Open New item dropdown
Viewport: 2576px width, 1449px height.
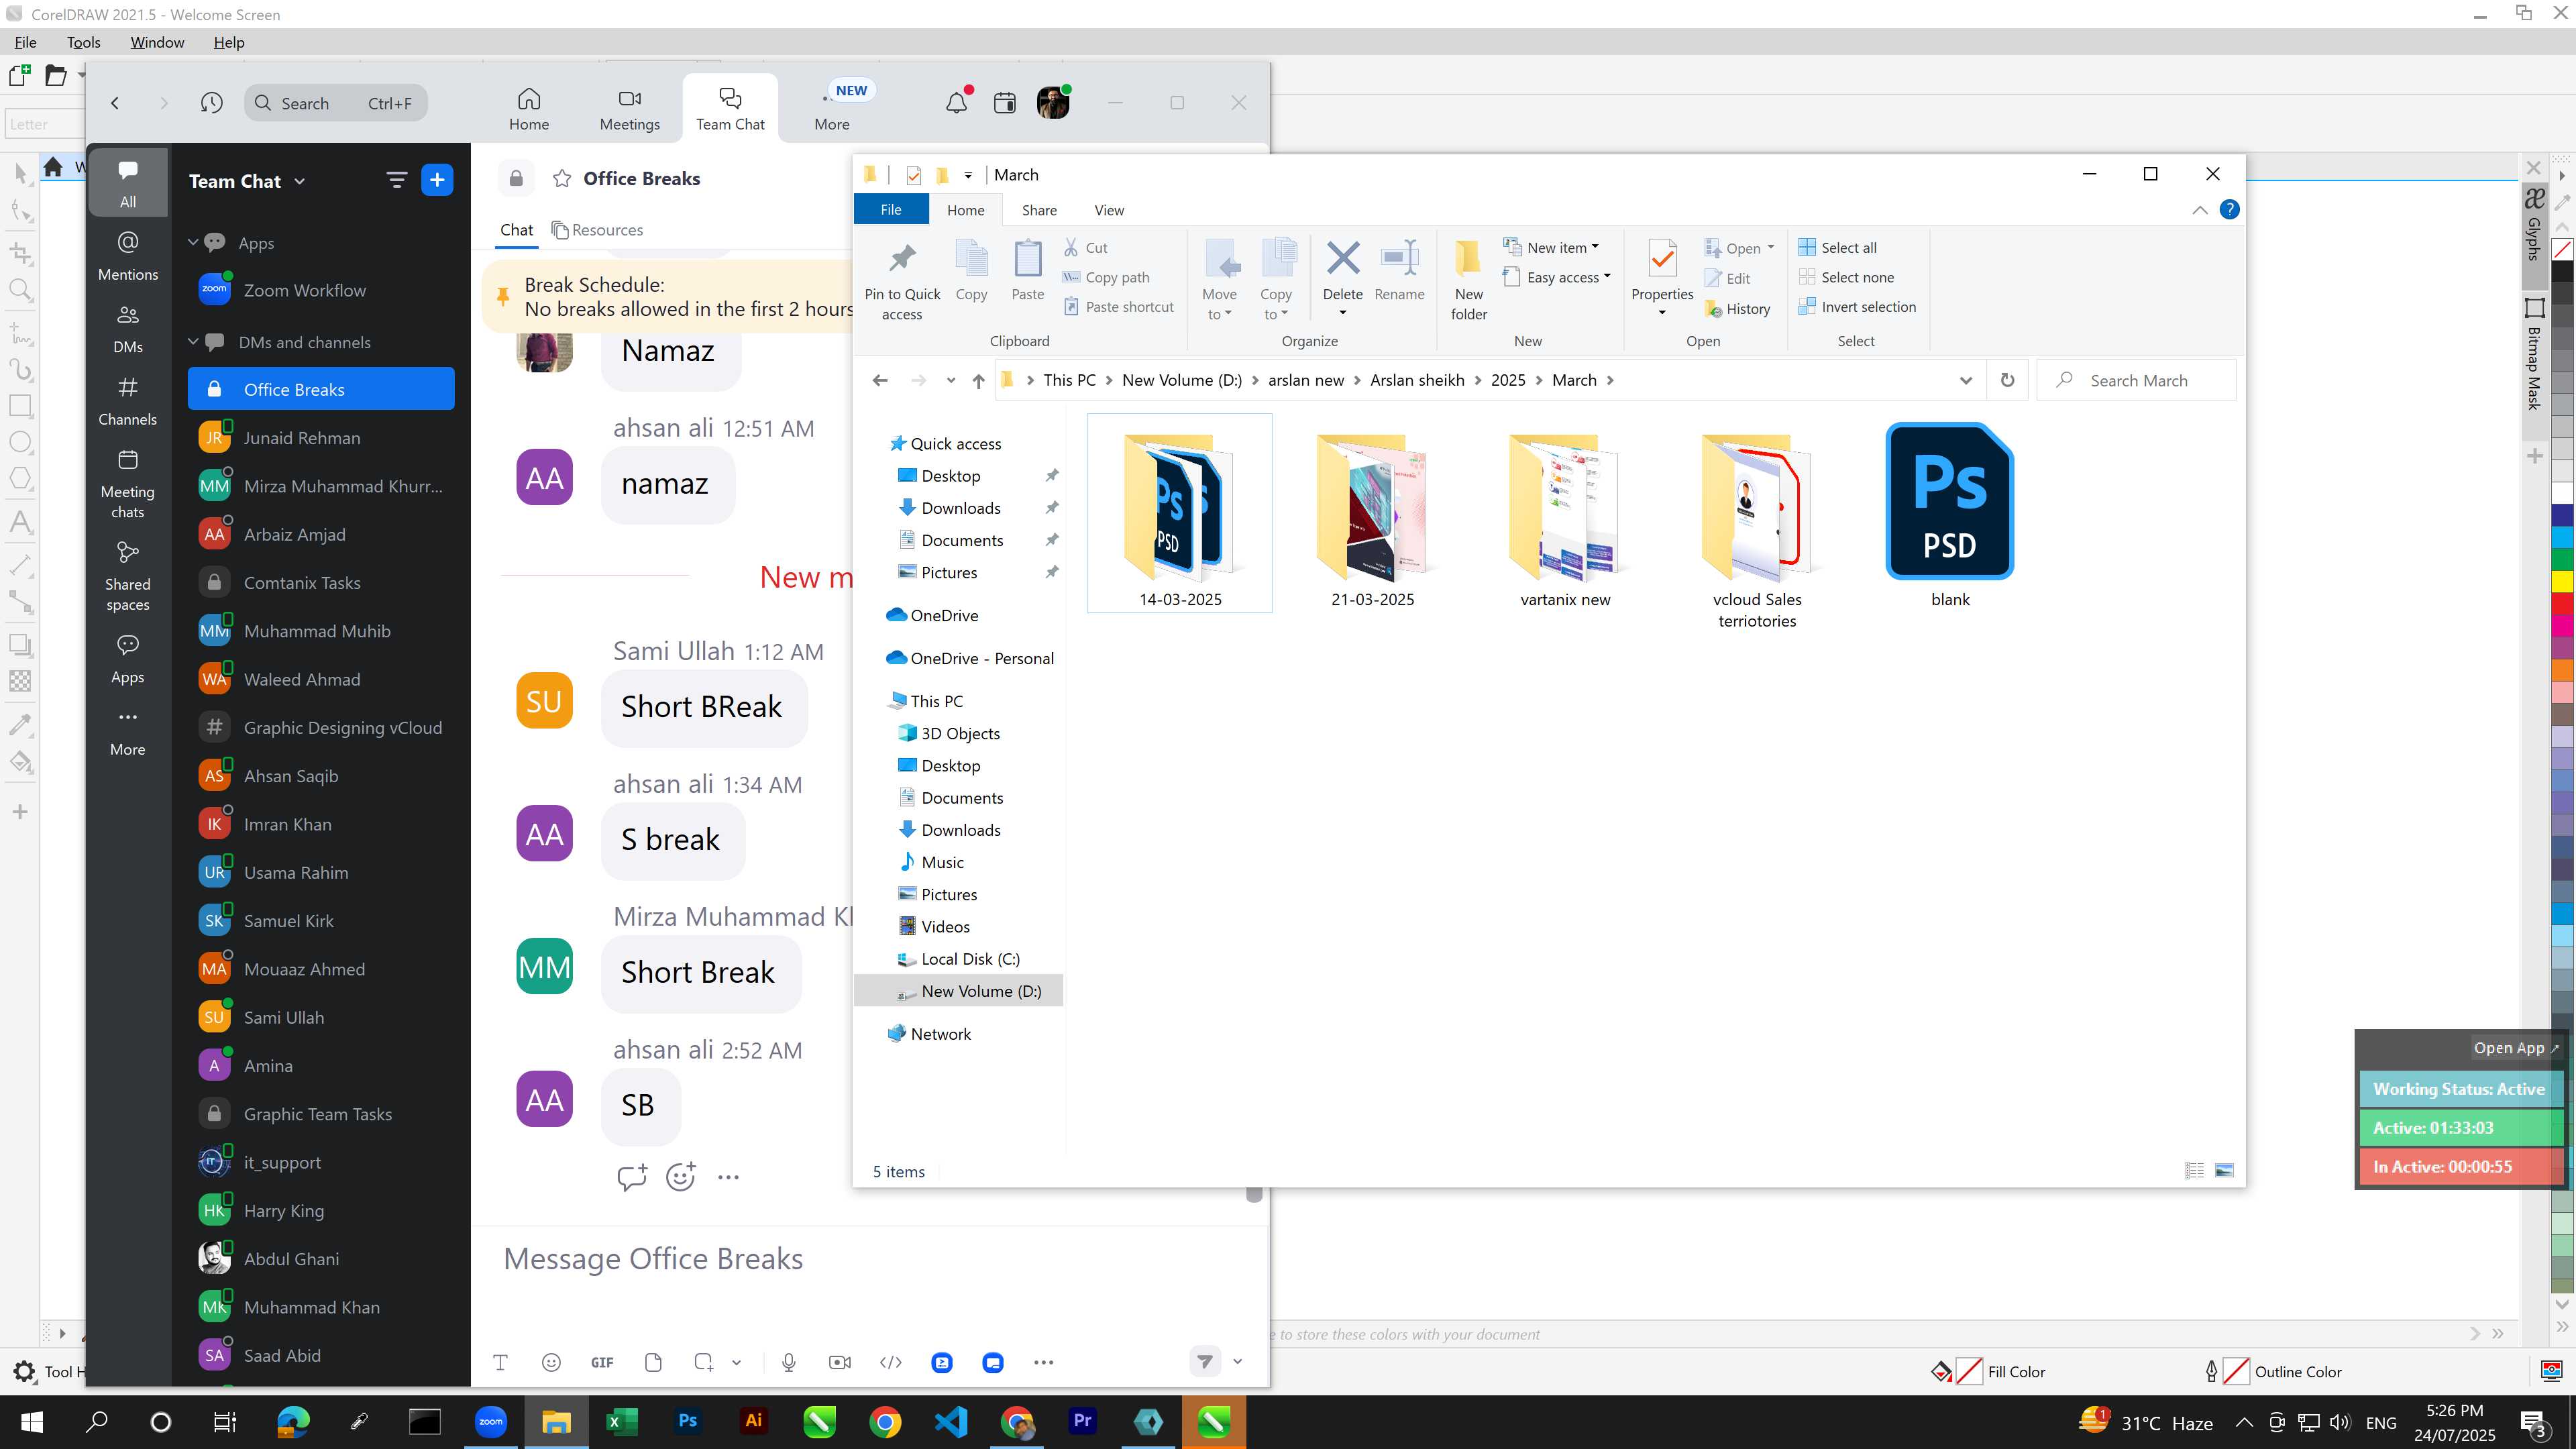coord(1551,247)
